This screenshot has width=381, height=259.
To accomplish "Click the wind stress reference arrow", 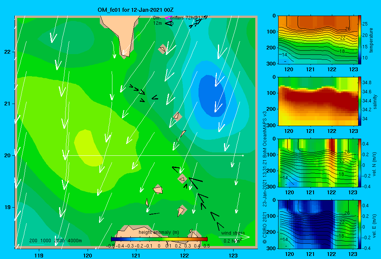I will [x=234, y=237].
